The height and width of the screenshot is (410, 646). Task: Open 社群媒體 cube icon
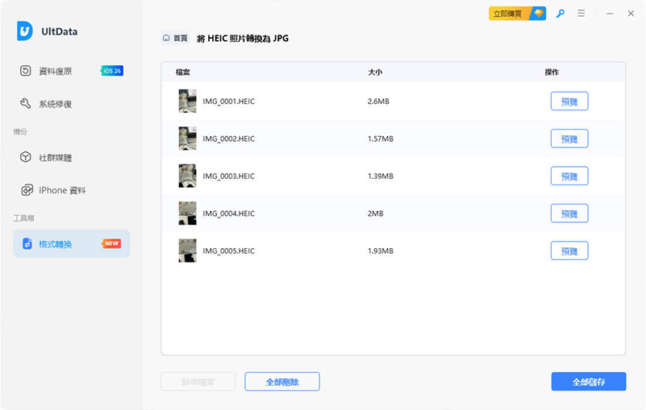pyautogui.click(x=26, y=157)
